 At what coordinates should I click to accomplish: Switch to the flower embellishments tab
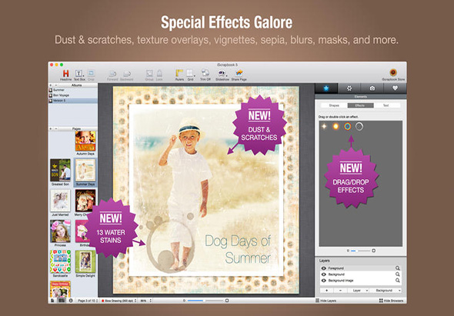349,88
